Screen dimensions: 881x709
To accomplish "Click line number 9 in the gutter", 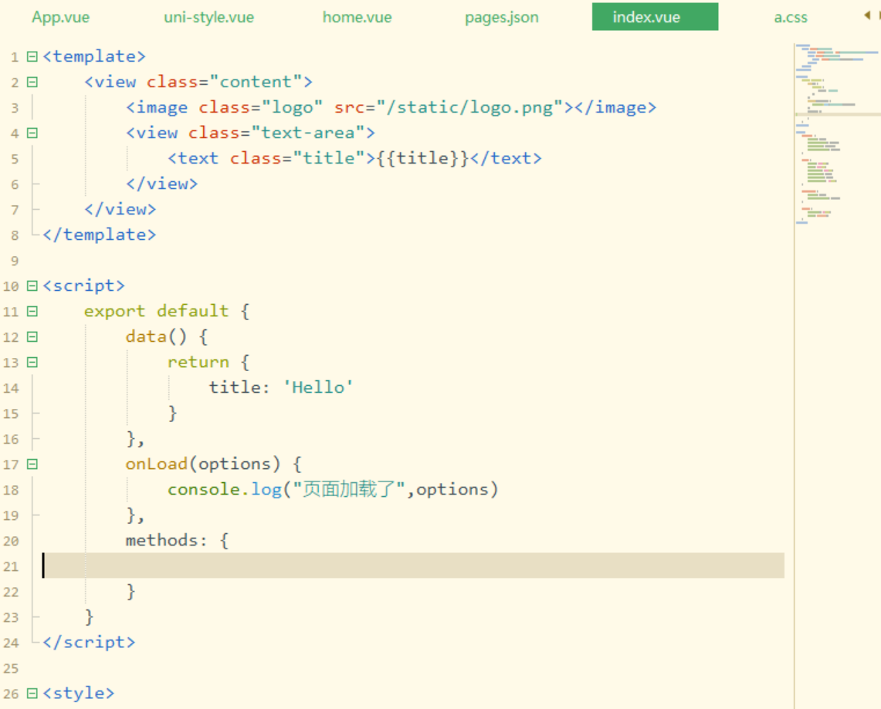I will (x=15, y=261).
